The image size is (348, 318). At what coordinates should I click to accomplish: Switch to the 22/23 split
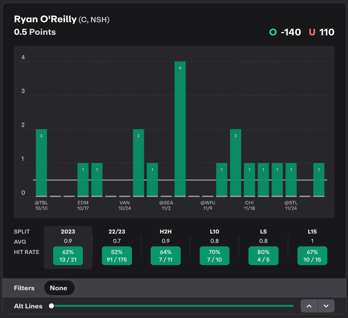click(x=117, y=232)
